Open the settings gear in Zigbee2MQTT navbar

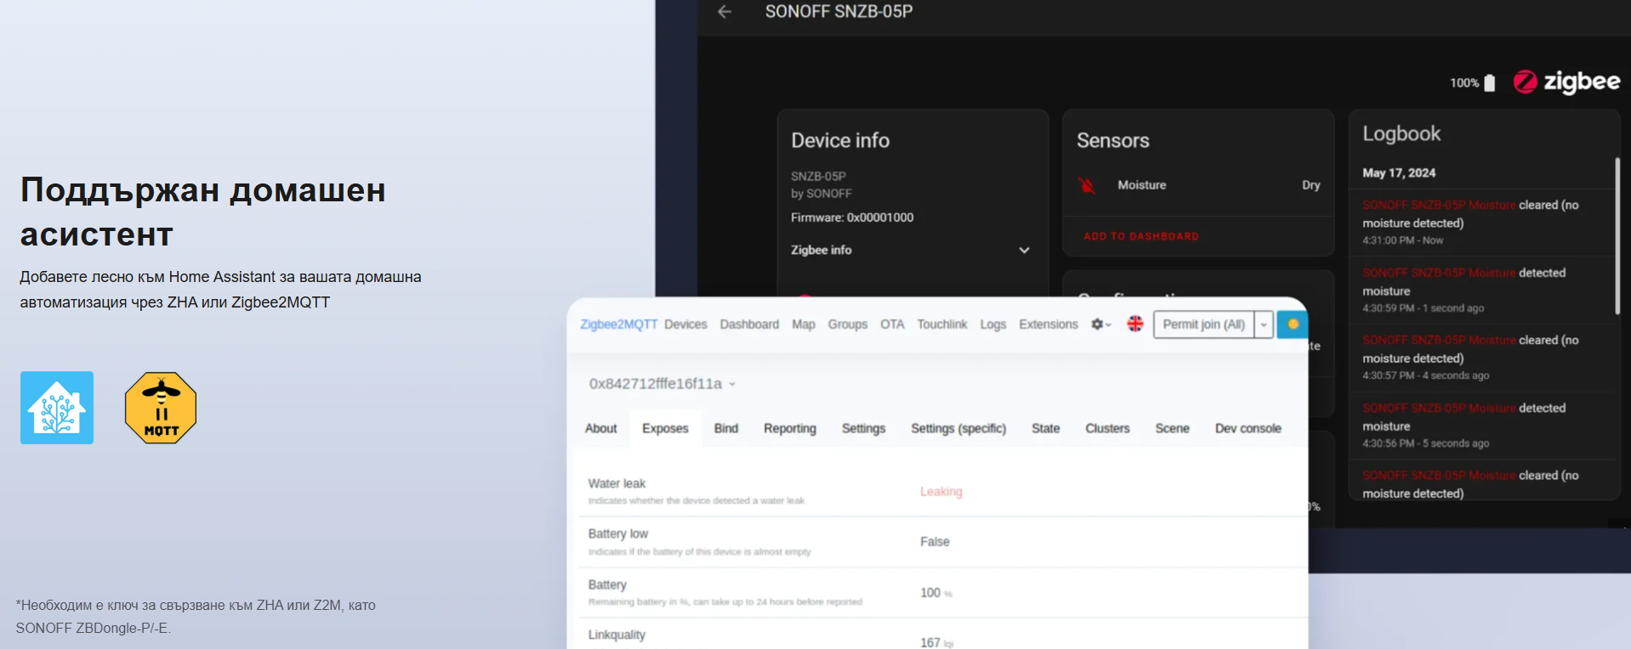point(1100,324)
